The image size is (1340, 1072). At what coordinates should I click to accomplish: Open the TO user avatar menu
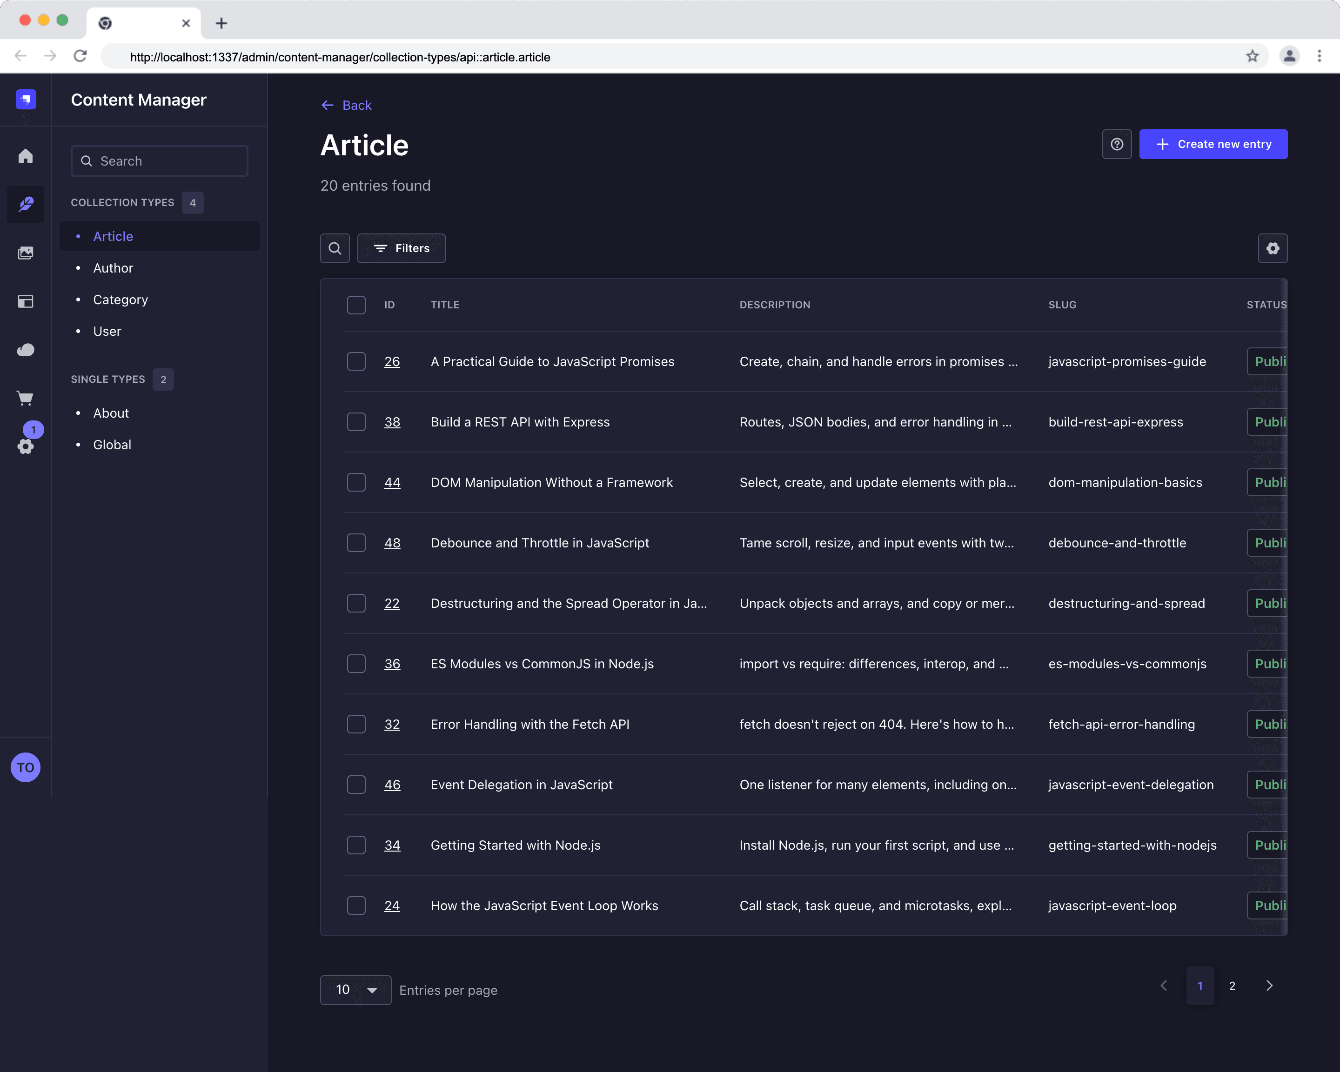click(26, 768)
